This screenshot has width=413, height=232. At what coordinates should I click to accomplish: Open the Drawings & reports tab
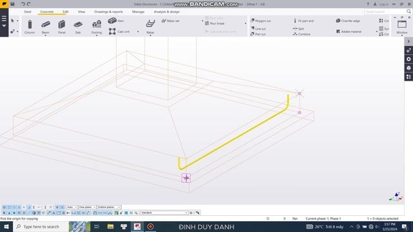108,12
